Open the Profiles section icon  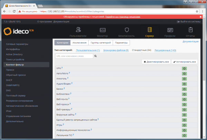(x=169, y=30)
